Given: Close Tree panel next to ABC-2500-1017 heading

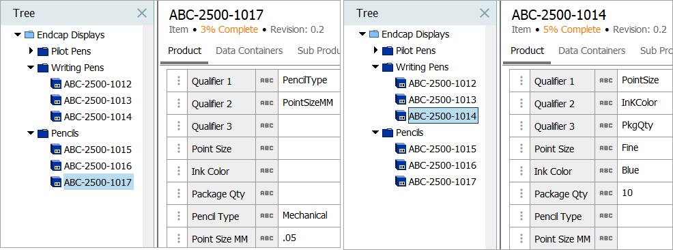Looking at the screenshot, I should point(142,13).
